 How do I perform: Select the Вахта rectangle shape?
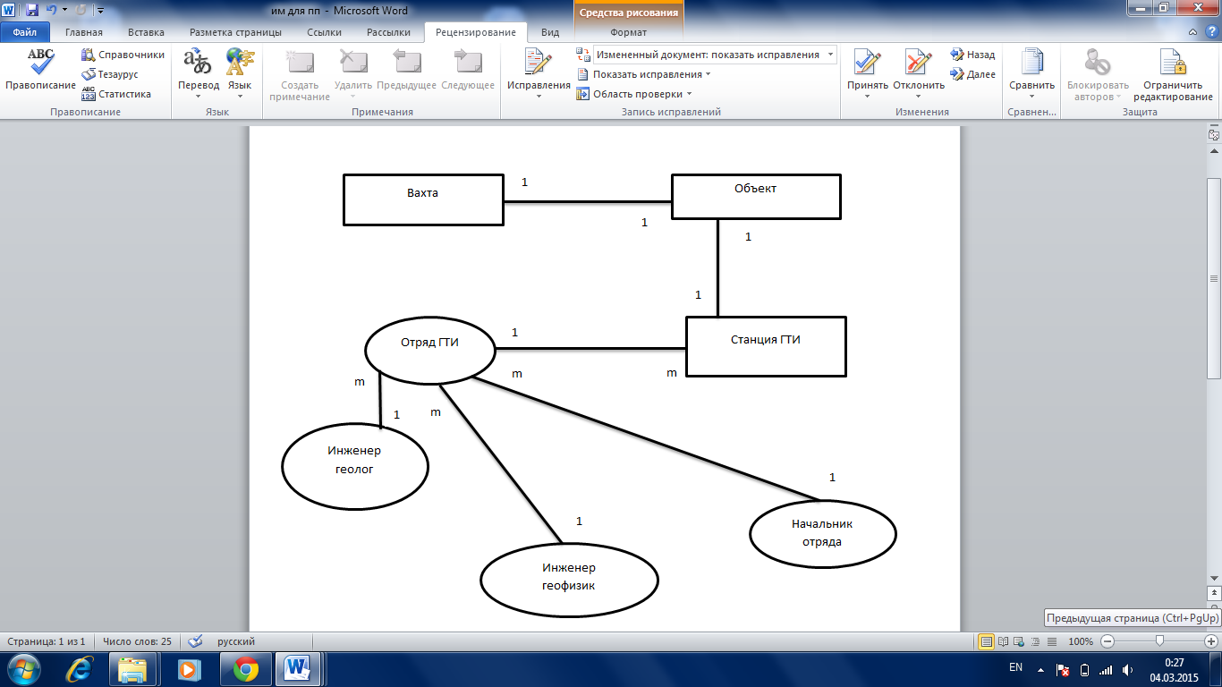422,199
